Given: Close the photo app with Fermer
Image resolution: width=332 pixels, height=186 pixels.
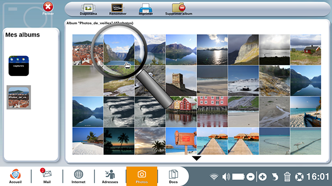Looking at the screenshot, I should 48,9.
